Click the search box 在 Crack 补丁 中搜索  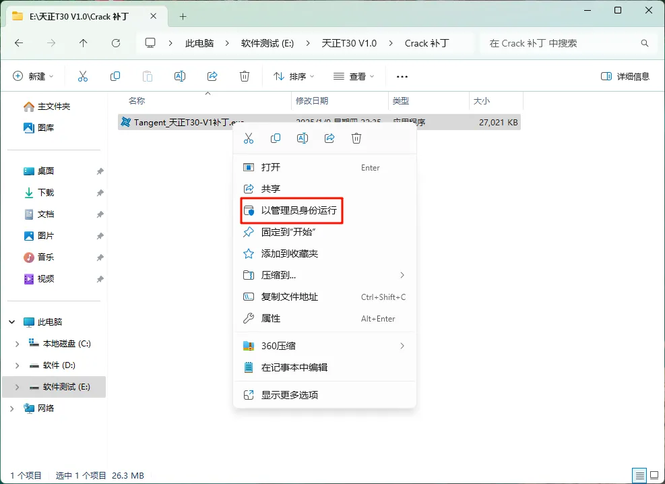tap(569, 43)
